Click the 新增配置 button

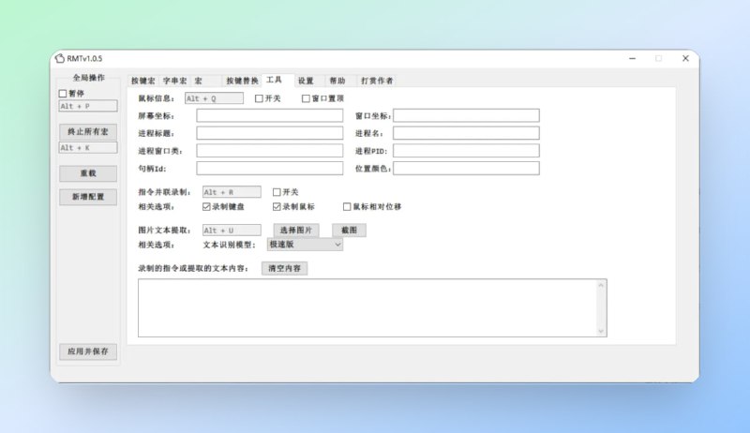[x=88, y=197]
